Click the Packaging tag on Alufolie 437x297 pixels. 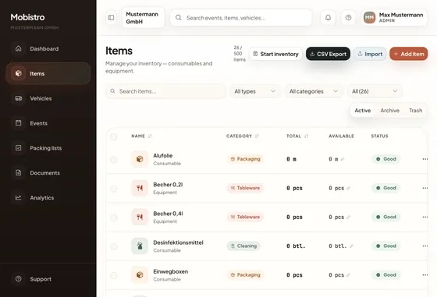tap(245, 159)
